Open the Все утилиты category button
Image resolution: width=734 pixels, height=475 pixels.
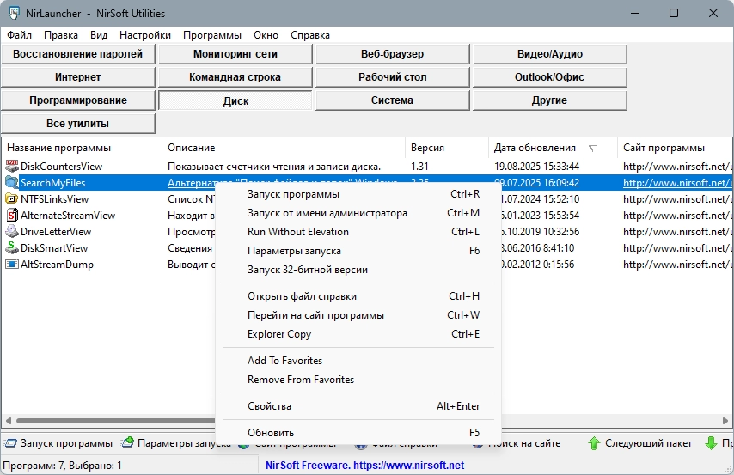tap(77, 124)
